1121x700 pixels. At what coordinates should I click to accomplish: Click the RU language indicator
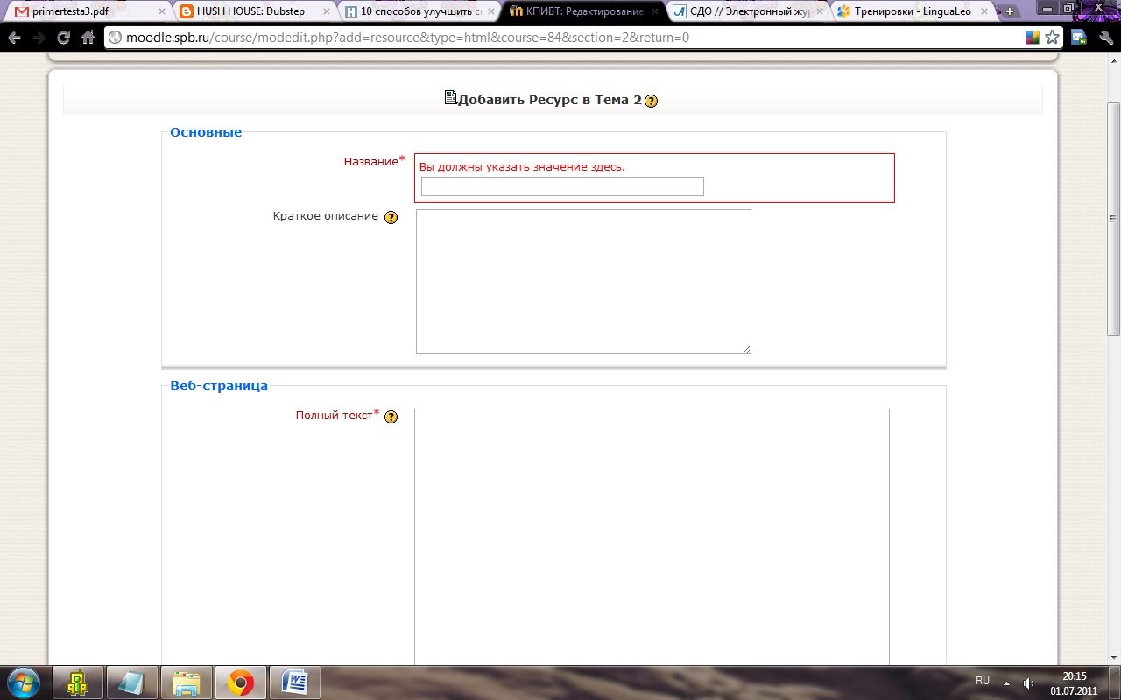pos(983,681)
